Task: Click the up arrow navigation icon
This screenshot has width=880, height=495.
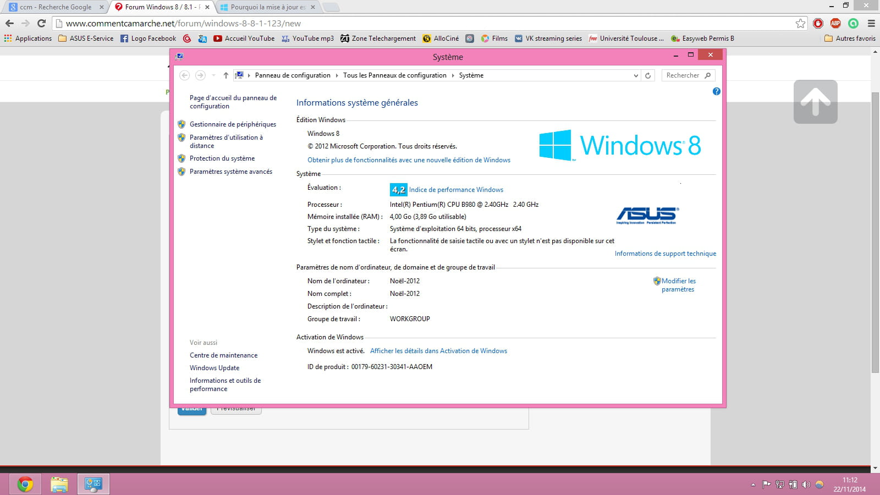Action: click(x=226, y=75)
